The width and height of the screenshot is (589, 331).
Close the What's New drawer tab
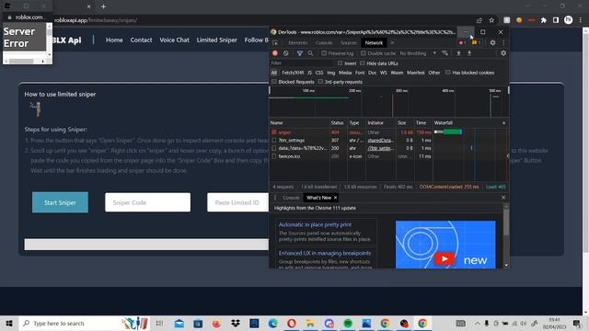[335, 198]
